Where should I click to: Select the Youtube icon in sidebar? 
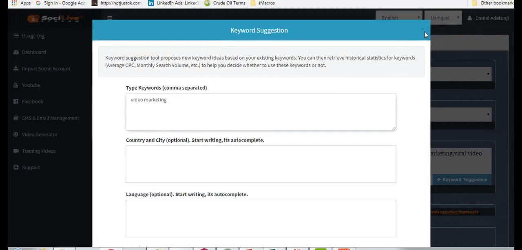[16, 85]
